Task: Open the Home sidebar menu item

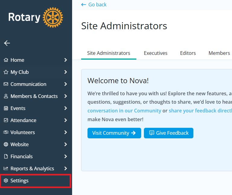Action: [36, 60]
